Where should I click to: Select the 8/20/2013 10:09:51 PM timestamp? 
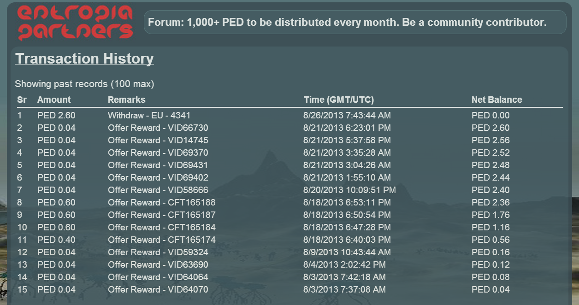(349, 190)
